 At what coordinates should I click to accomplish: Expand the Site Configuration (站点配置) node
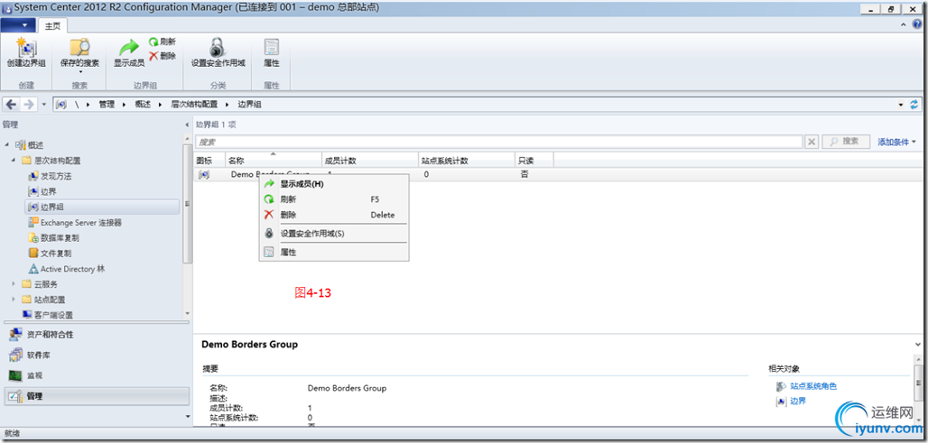pyautogui.click(x=14, y=300)
